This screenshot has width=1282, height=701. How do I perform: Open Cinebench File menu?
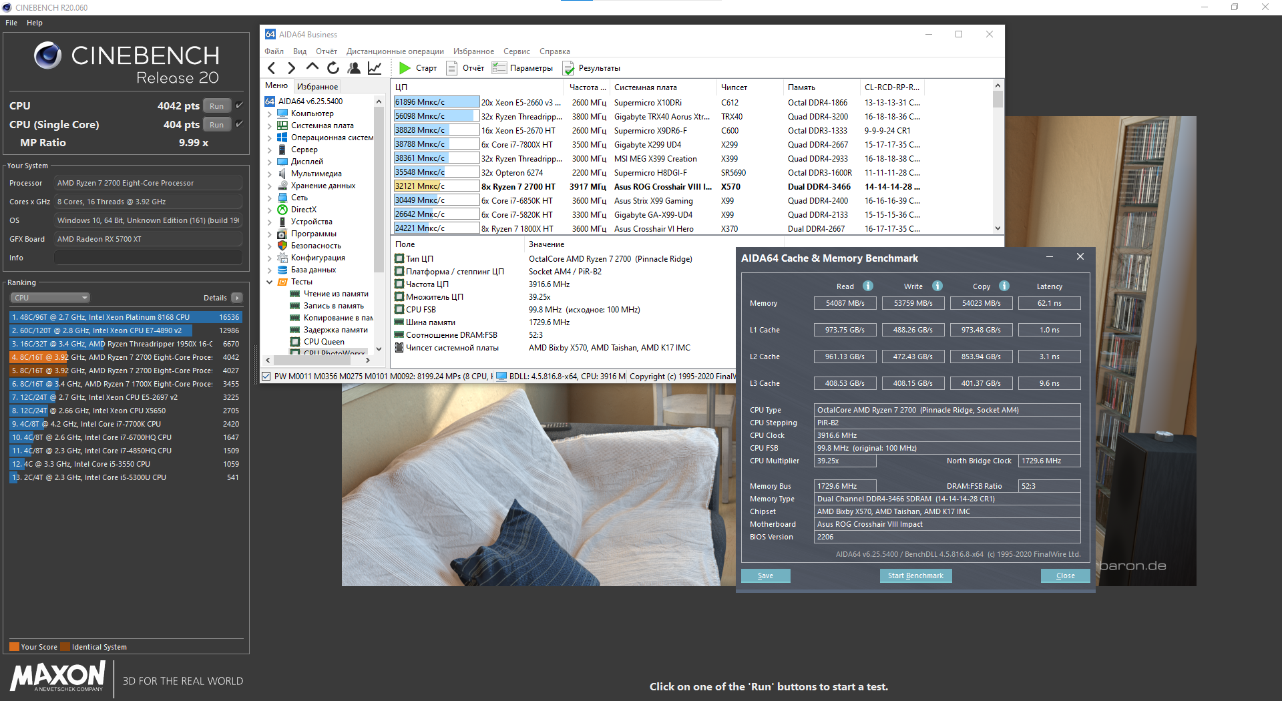11,23
